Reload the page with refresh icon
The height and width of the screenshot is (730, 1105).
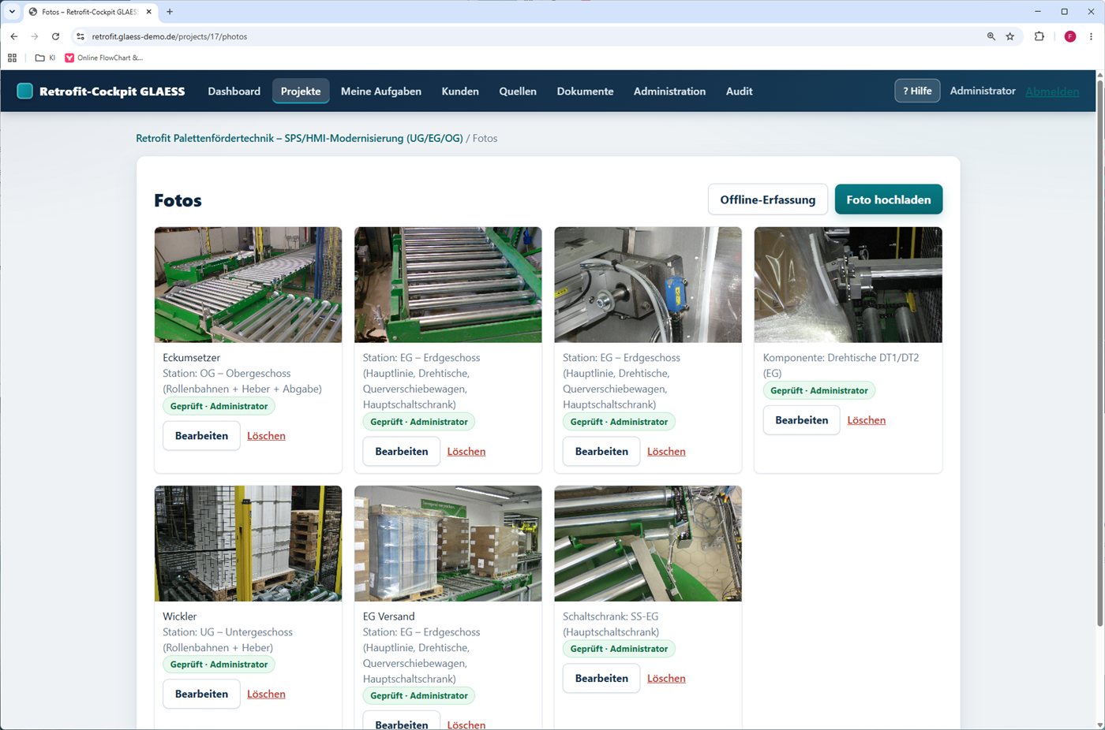pyautogui.click(x=55, y=36)
